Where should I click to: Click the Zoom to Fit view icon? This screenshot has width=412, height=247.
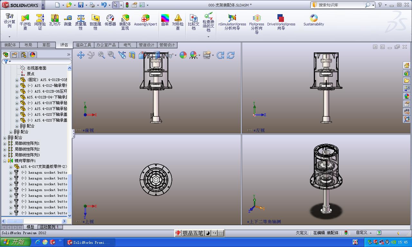pyautogui.click(x=101, y=55)
